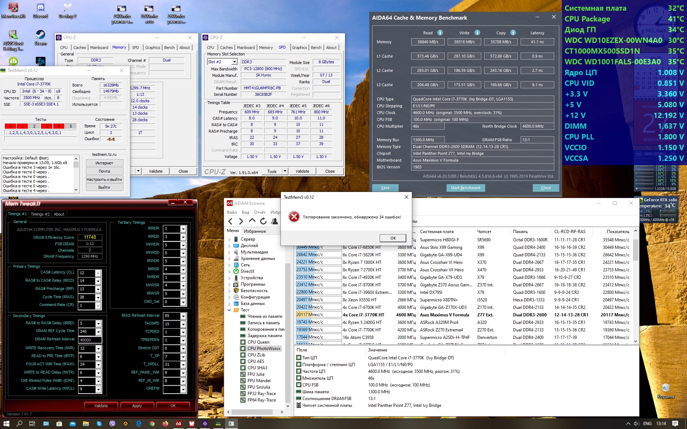The image size is (687, 429).
Task: Collapse the Тест tree node
Action: point(229,310)
